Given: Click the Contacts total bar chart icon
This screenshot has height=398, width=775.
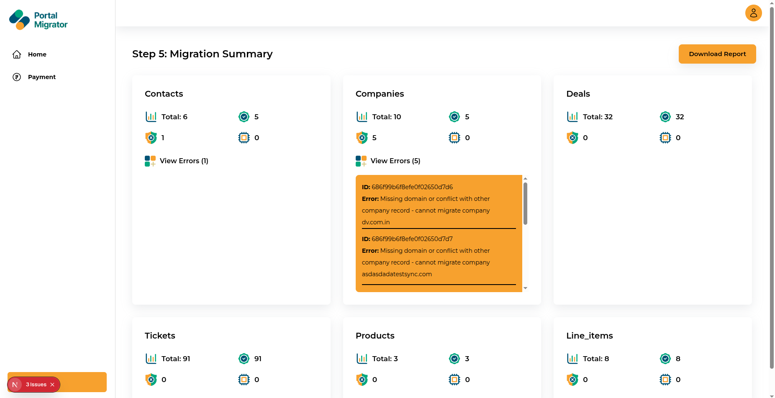Looking at the screenshot, I should (151, 117).
